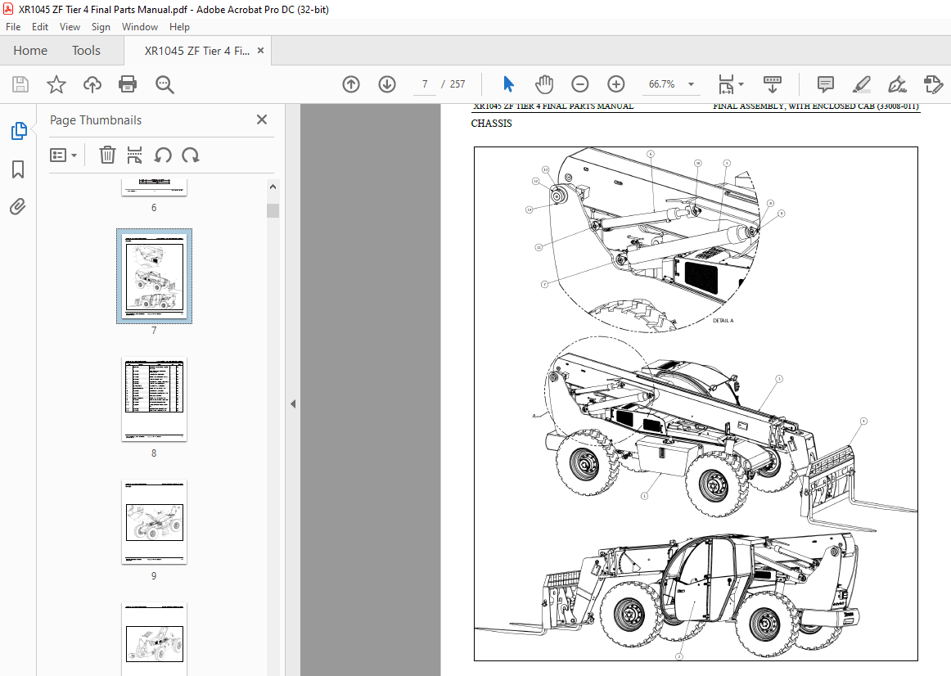The width and height of the screenshot is (951, 676).
Task: Open the Help menu
Action: tap(179, 27)
